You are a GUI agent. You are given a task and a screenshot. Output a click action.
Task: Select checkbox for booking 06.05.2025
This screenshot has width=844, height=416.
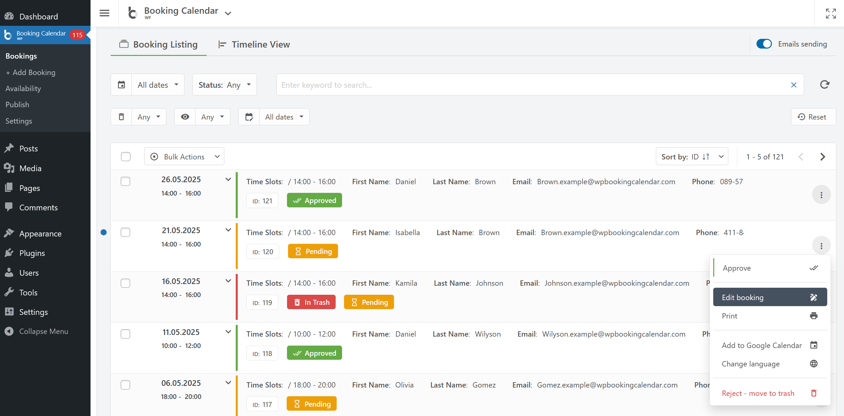(x=125, y=385)
